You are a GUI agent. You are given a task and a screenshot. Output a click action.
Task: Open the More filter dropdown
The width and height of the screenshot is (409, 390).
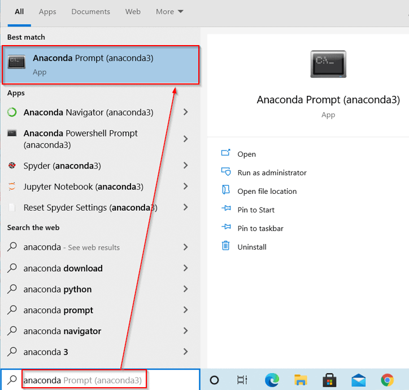pyautogui.click(x=169, y=11)
